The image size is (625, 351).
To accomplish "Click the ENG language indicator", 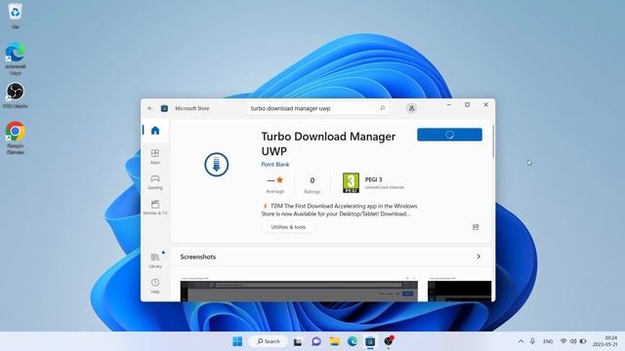I will pos(548,341).
